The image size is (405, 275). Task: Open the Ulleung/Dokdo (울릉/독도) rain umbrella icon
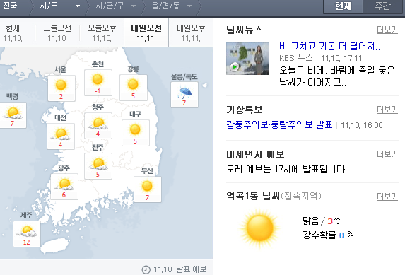tap(184, 93)
